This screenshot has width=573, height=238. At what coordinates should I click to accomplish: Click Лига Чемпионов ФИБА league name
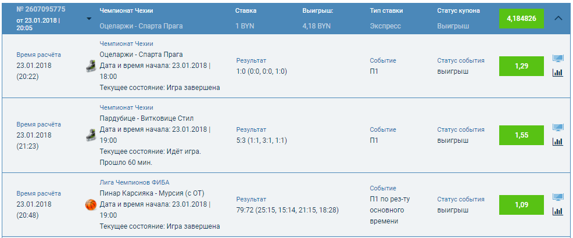point(134,182)
